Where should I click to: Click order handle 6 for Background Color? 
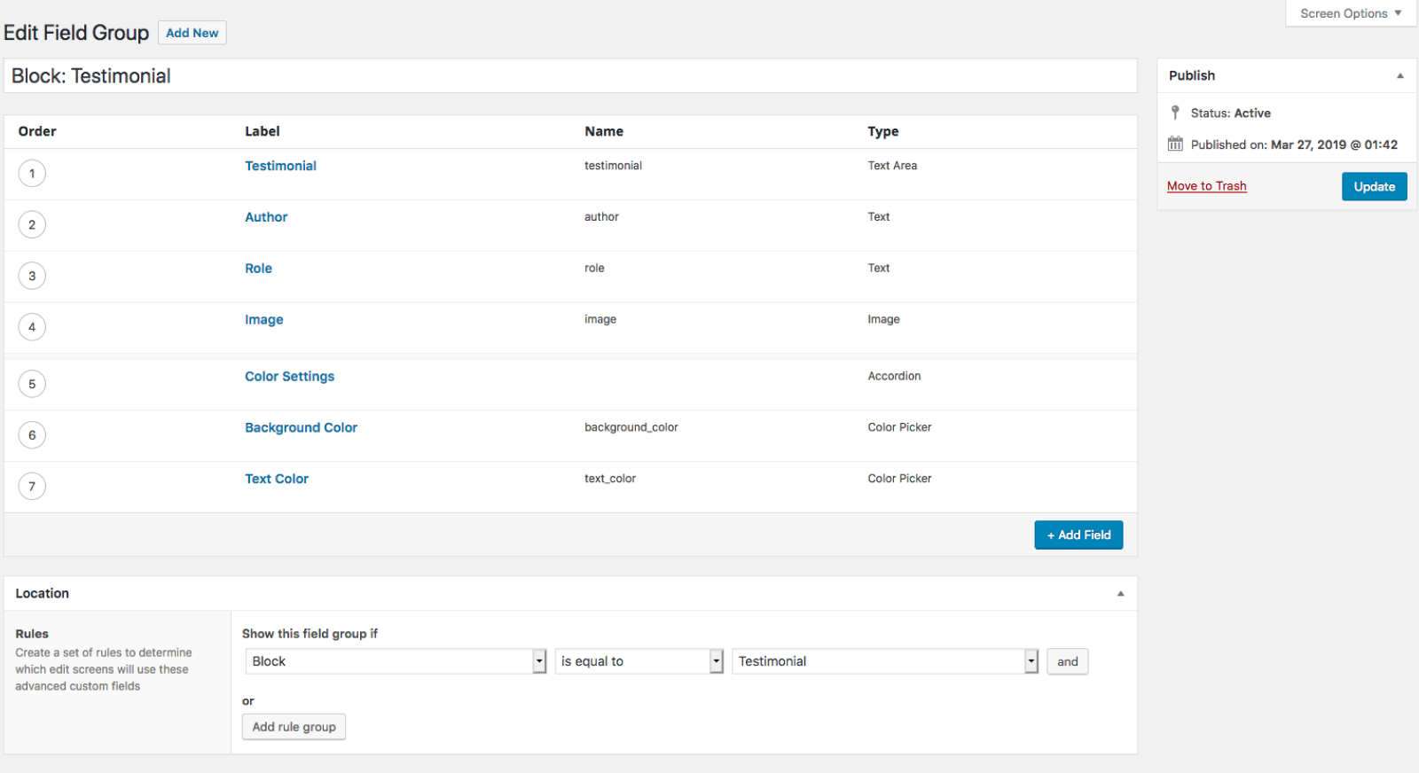click(32, 435)
